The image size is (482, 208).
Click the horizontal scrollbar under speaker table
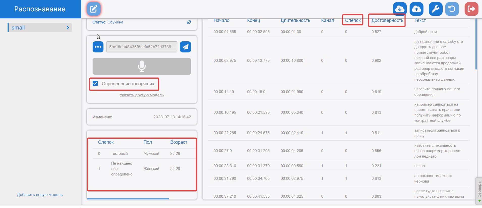coord(128,199)
